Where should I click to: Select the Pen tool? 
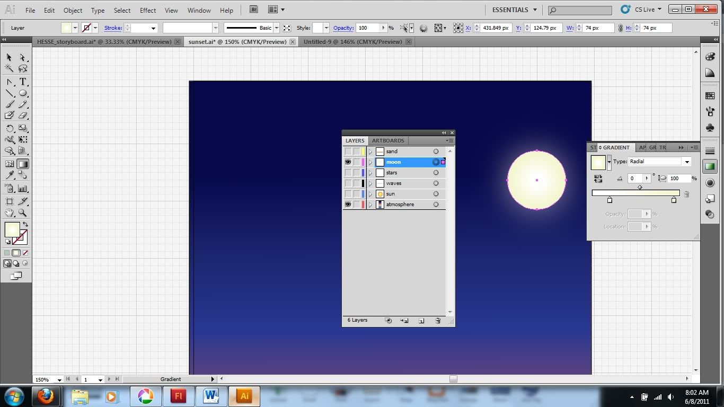(x=9, y=82)
